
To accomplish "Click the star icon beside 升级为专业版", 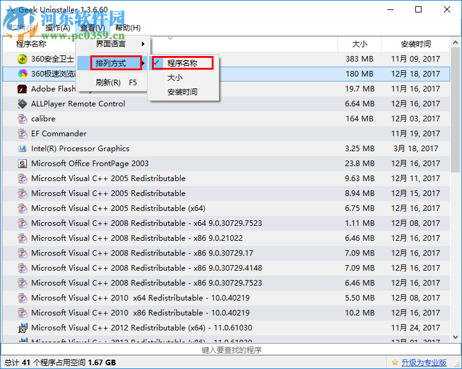I will pos(395,363).
